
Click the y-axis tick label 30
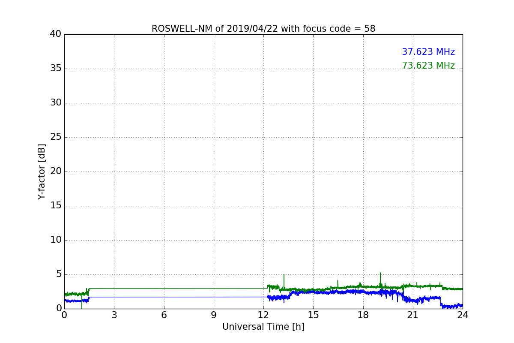[x=56, y=103]
